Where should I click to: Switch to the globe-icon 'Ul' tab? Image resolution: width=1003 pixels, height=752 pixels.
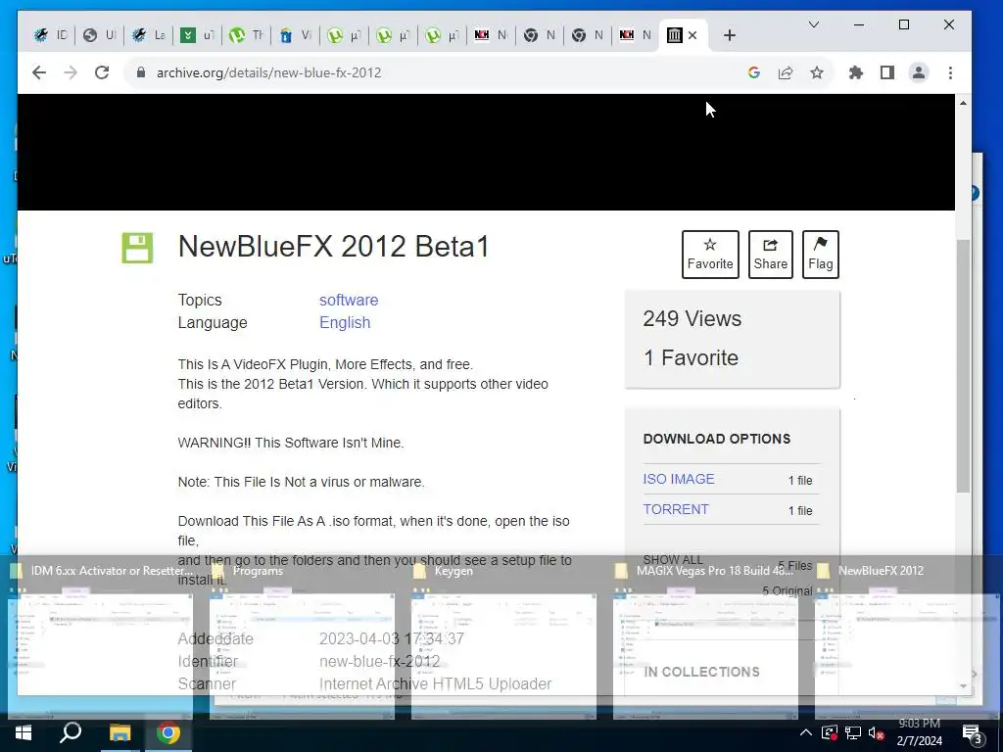[x=99, y=35]
